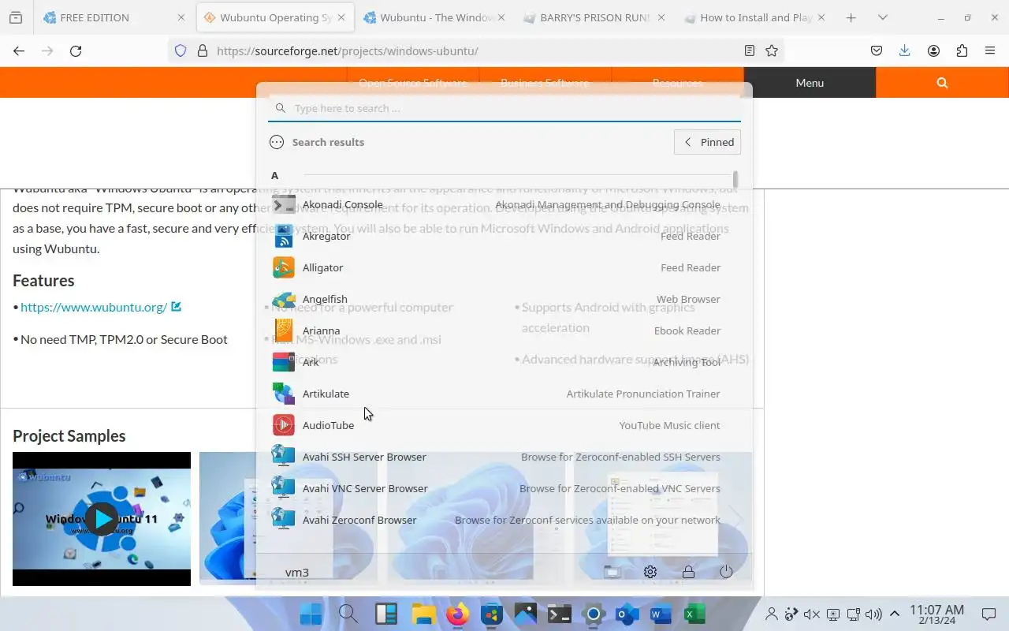Click the Start button on the taskbar
Image resolution: width=1009 pixels, height=631 pixels.
pyautogui.click(x=311, y=614)
